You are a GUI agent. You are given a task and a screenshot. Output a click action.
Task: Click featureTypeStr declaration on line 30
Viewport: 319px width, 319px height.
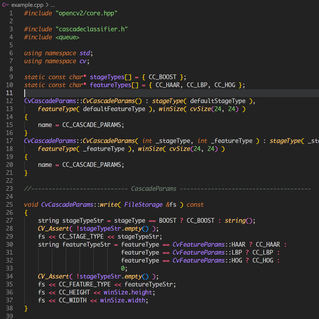pyautogui.click(x=86, y=244)
